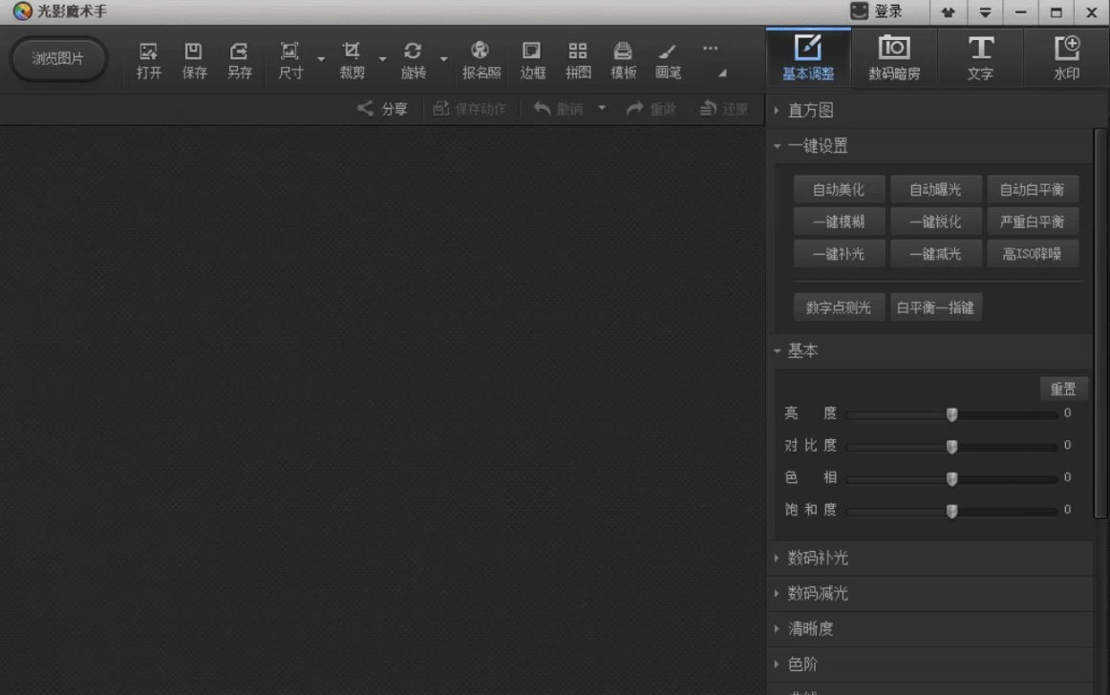
Task: Switch to the 文字 (Text) tab
Action: click(980, 58)
